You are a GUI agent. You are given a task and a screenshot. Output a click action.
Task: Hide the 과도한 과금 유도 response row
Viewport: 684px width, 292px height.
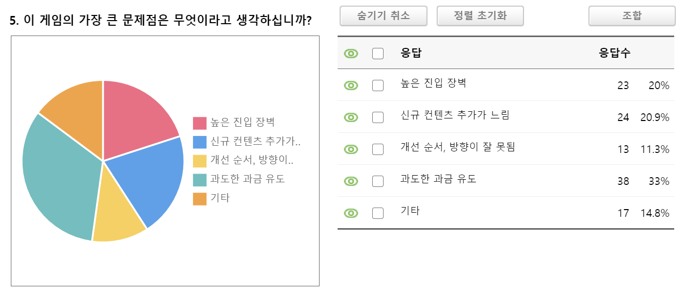click(351, 181)
